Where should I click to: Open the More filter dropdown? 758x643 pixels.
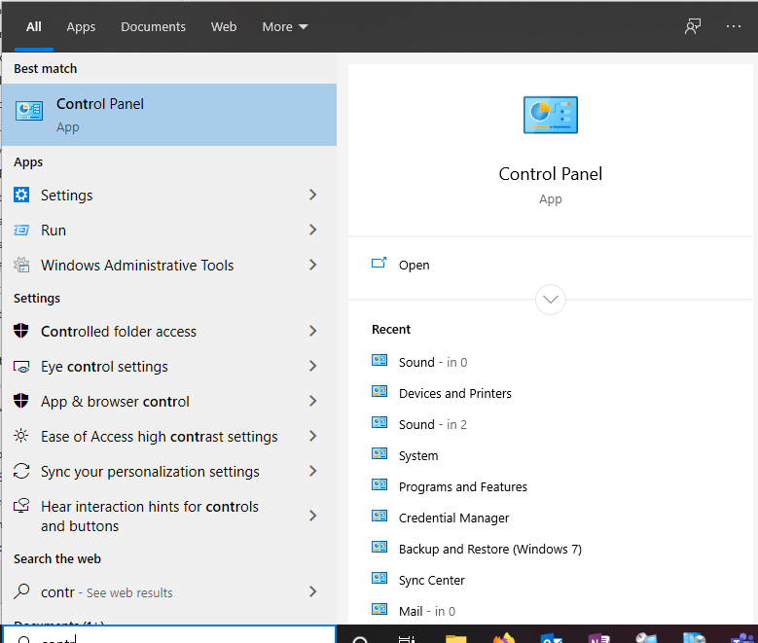tap(284, 26)
